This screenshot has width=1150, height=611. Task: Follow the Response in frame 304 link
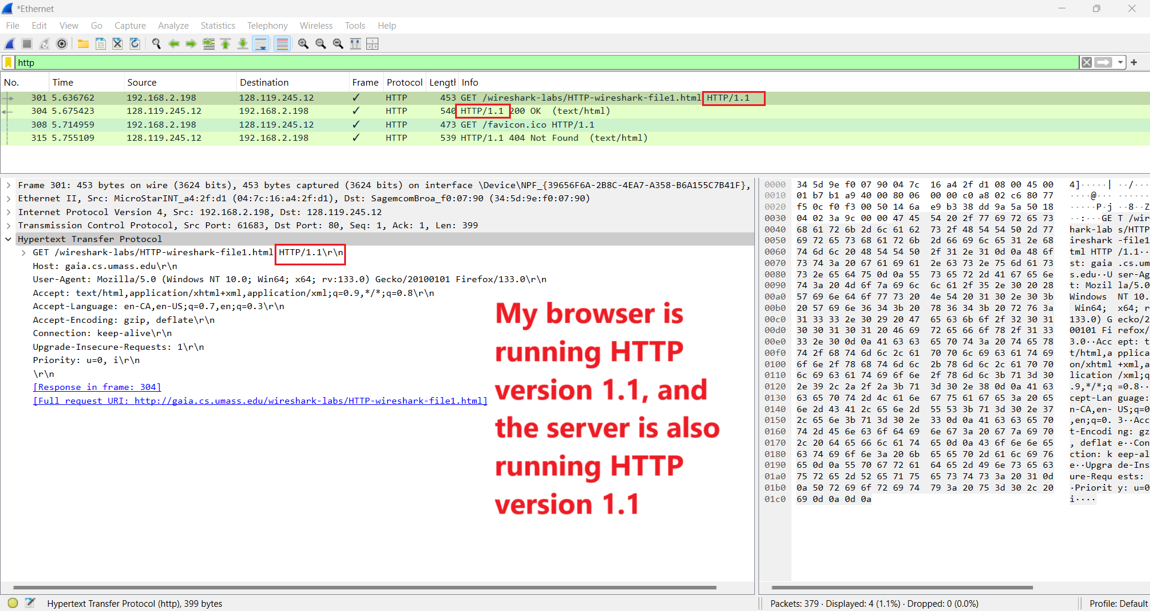pyautogui.click(x=97, y=387)
